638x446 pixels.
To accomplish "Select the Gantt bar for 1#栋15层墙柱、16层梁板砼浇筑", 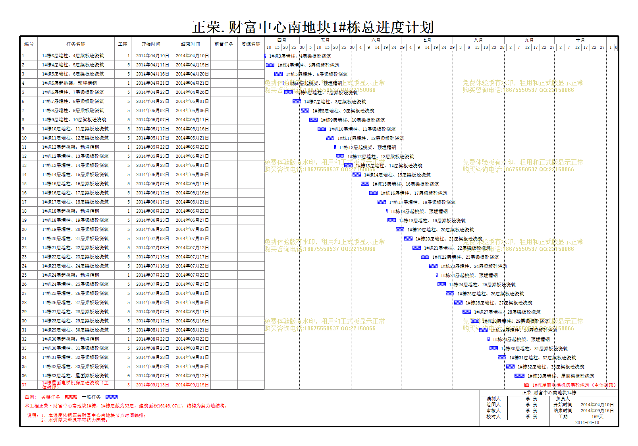I will (365, 184).
